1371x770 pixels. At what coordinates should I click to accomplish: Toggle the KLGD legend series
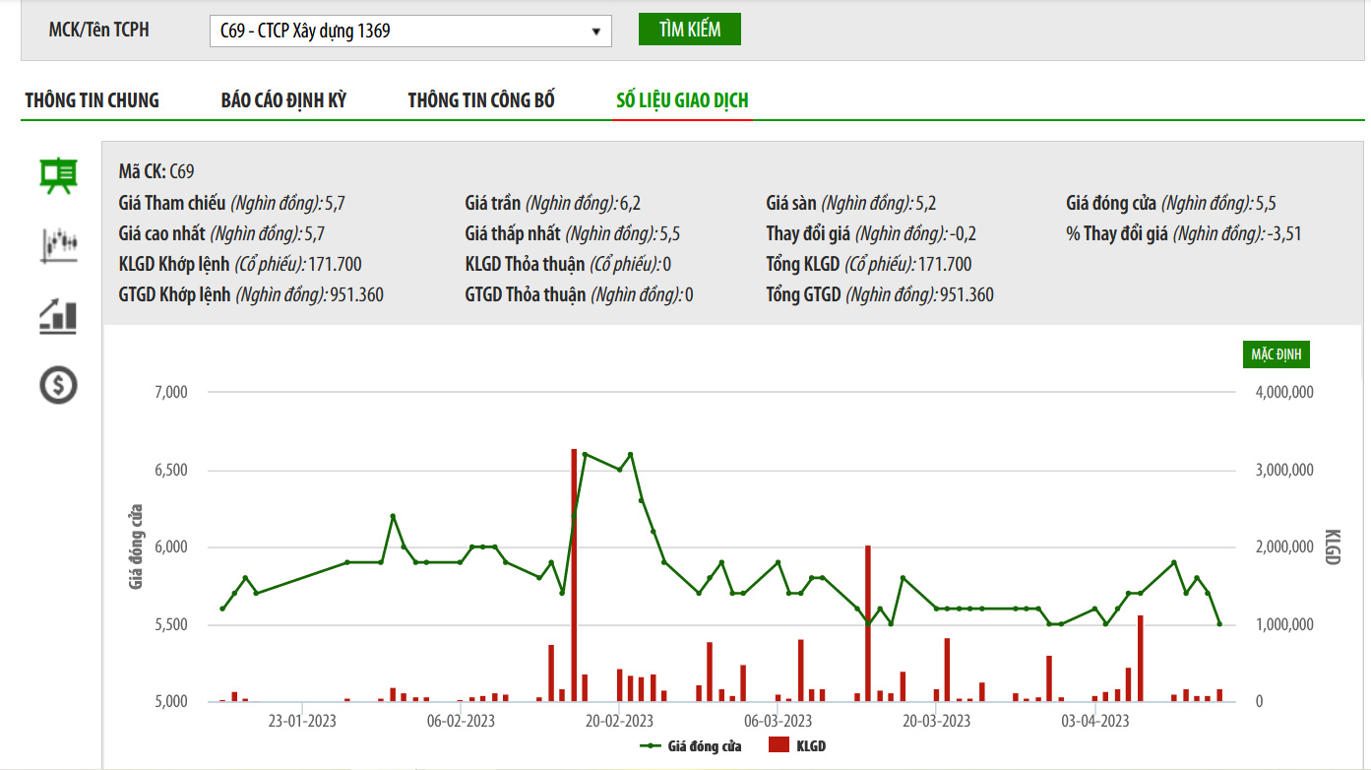coord(798,745)
